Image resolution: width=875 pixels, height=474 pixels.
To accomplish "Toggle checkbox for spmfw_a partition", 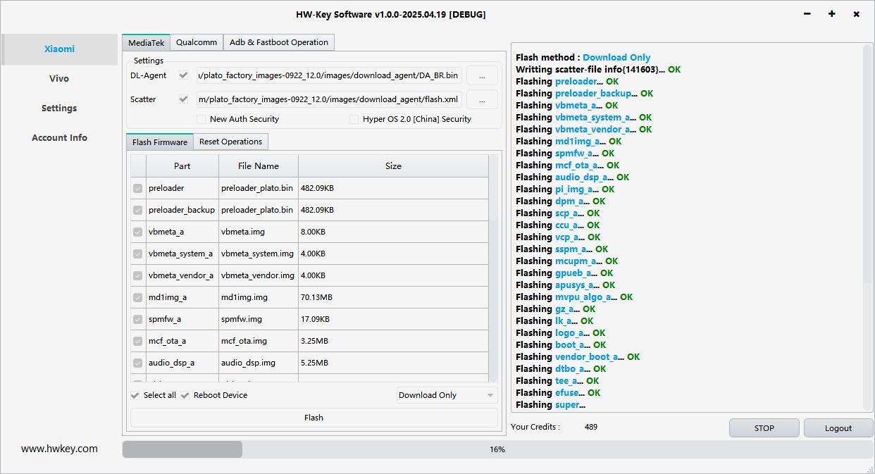I will 138,319.
